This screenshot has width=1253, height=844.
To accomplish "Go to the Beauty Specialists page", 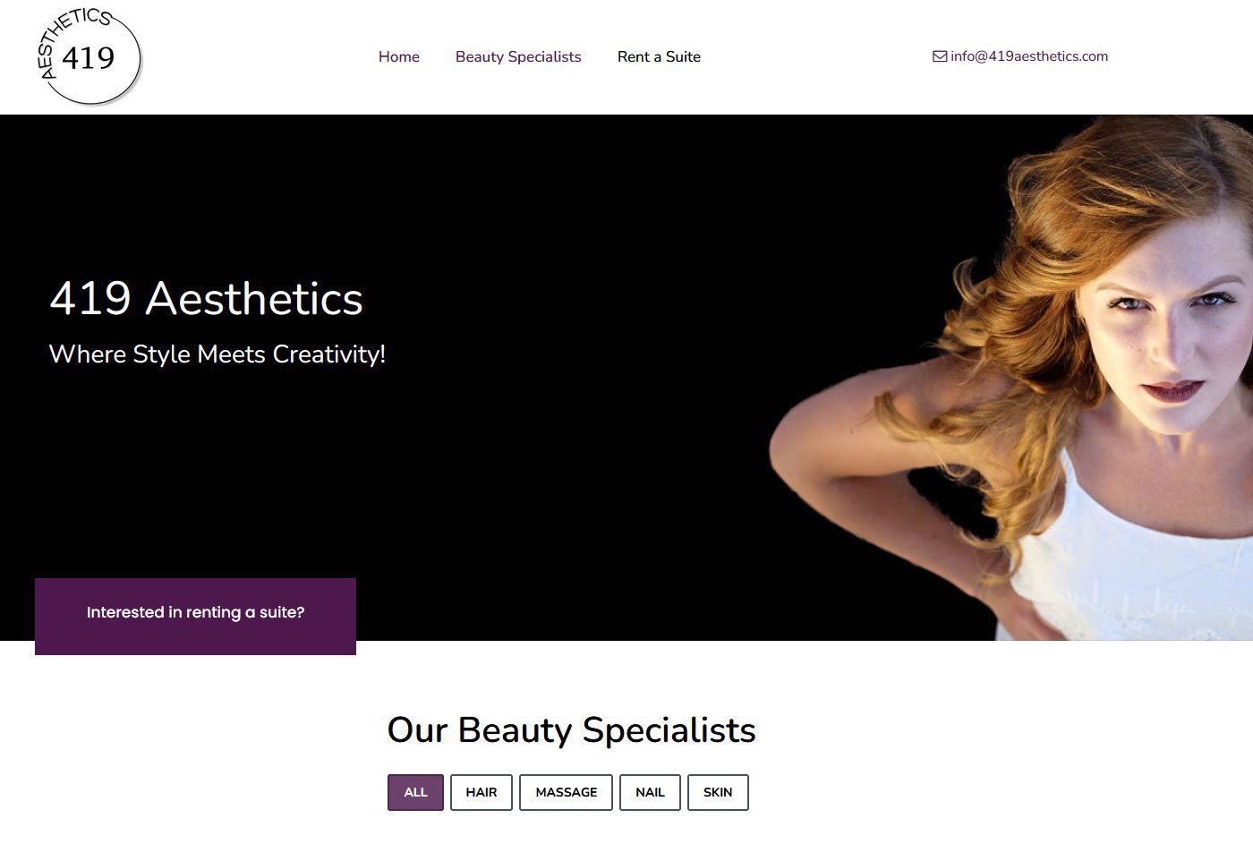I will [x=518, y=56].
